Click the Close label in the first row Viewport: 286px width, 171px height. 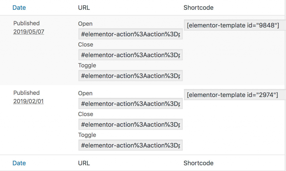click(85, 44)
